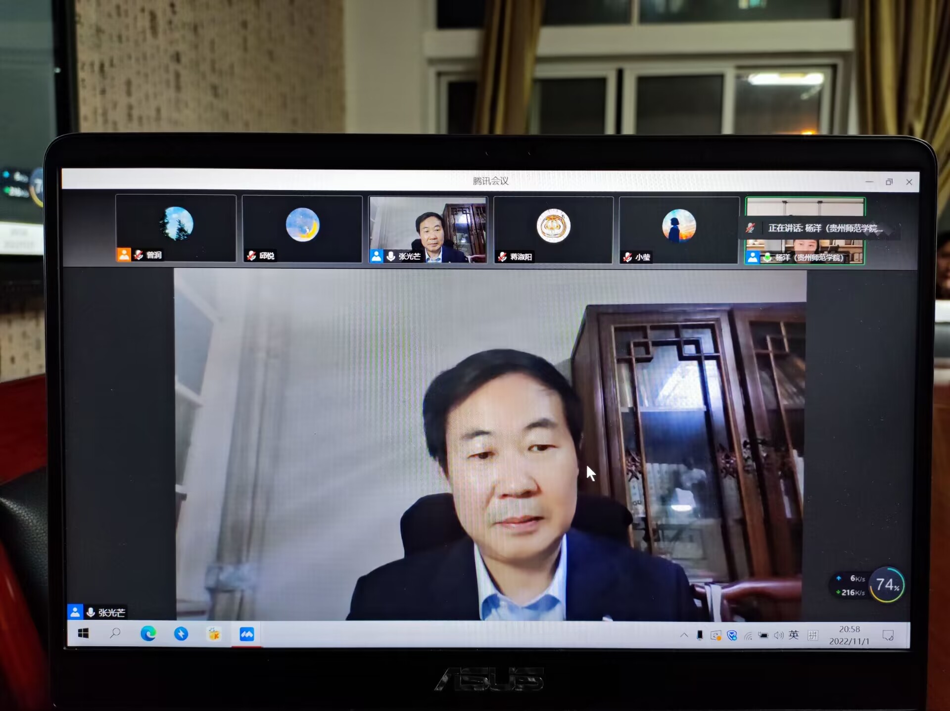Launch Microsoft Edge from taskbar

(148, 633)
